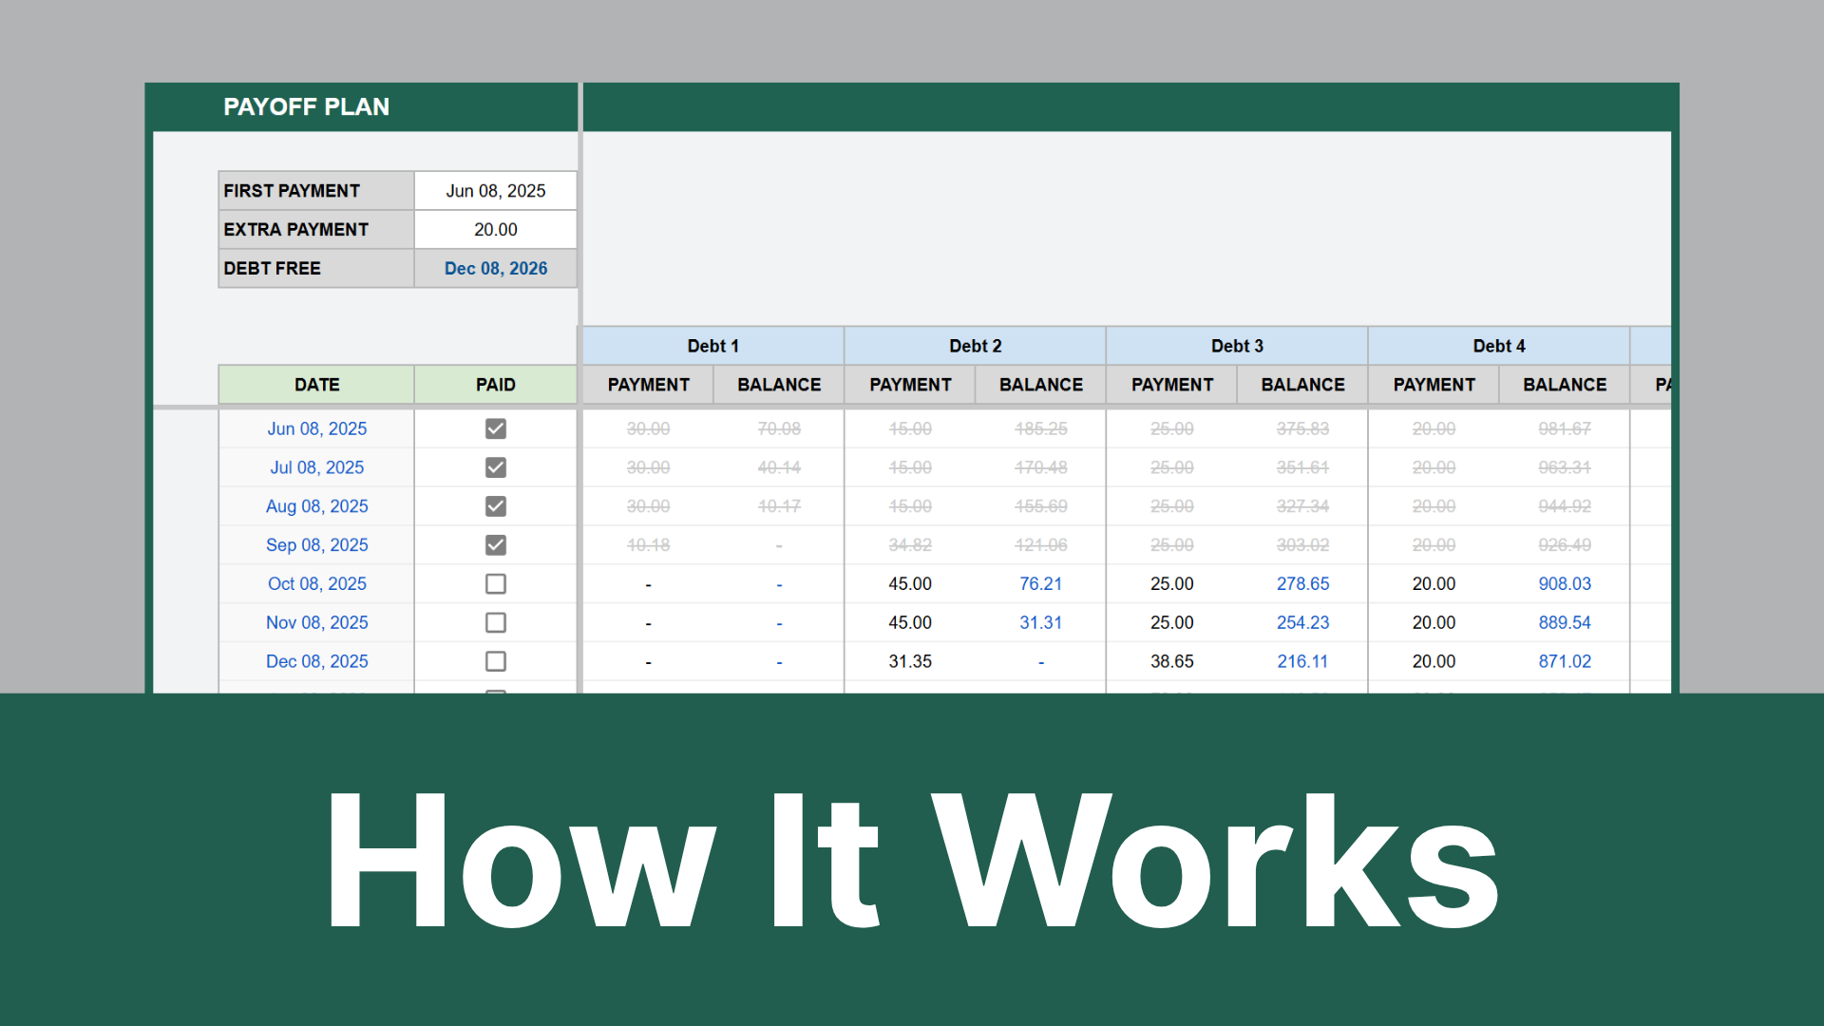The height and width of the screenshot is (1026, 1824).
Task: Select the BALANCE header under Debt 4
Action: tap(1564, 384)
